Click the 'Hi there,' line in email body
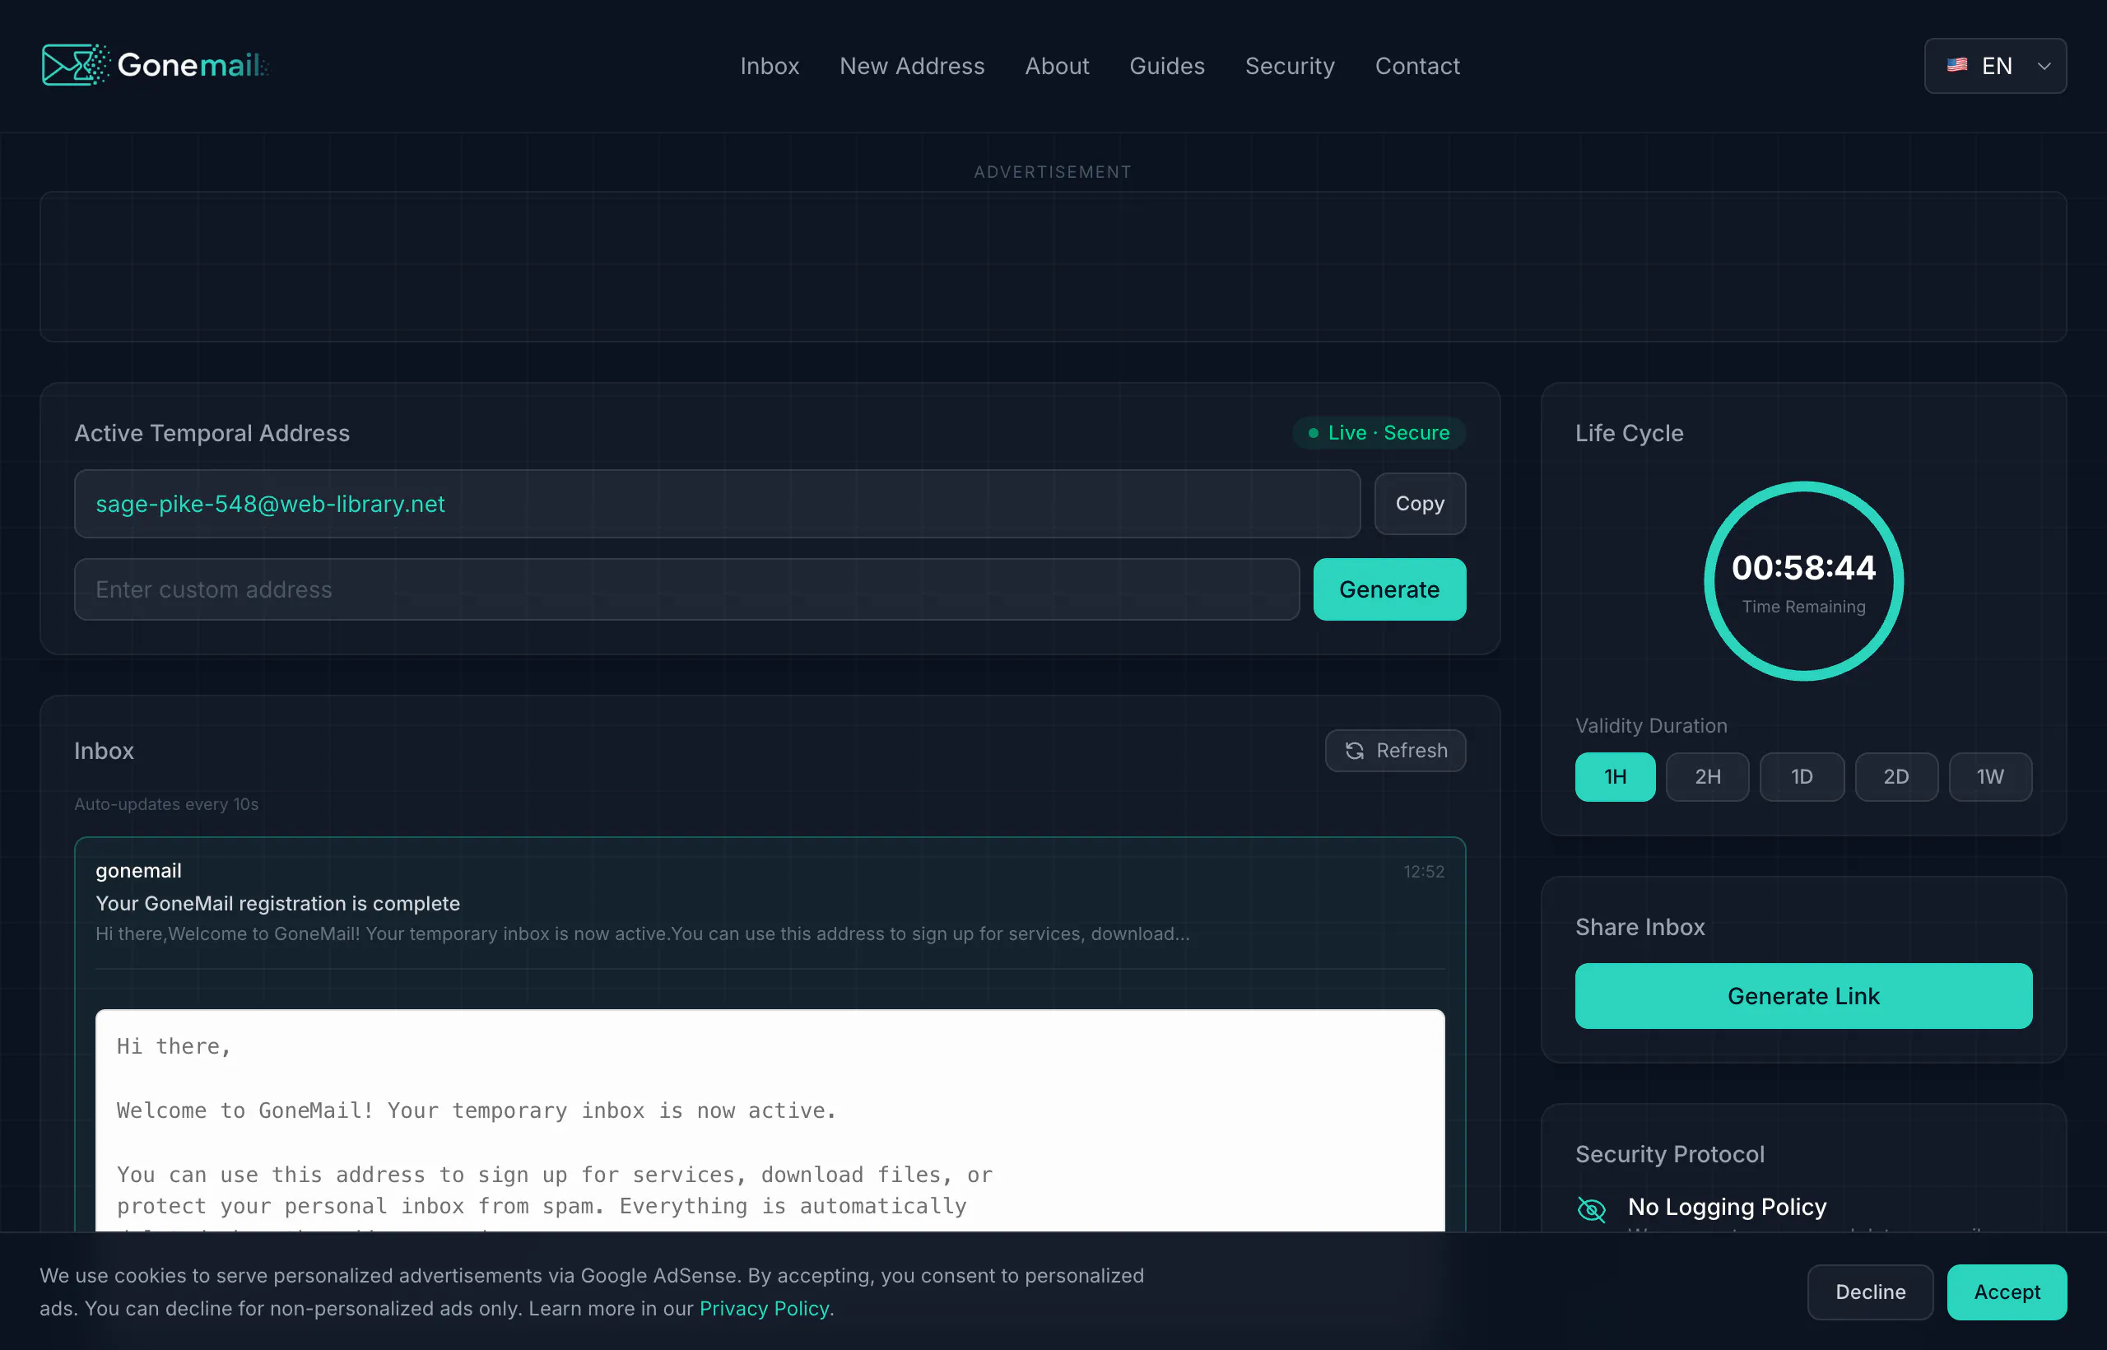 pyautogui.click(x=174, y=1047)
